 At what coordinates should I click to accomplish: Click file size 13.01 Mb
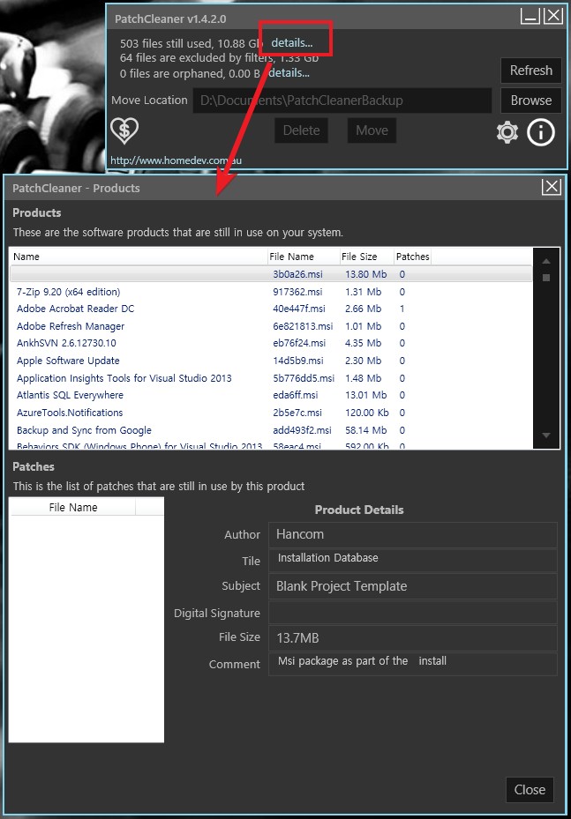[366, 395]
